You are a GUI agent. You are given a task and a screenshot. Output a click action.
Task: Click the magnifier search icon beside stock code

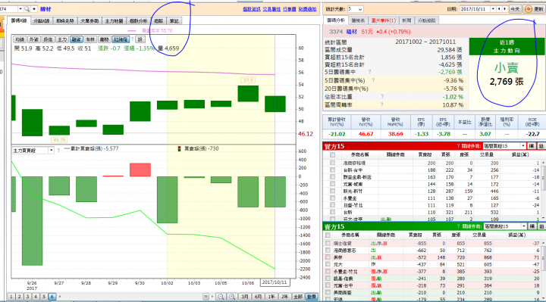point(27,9)
